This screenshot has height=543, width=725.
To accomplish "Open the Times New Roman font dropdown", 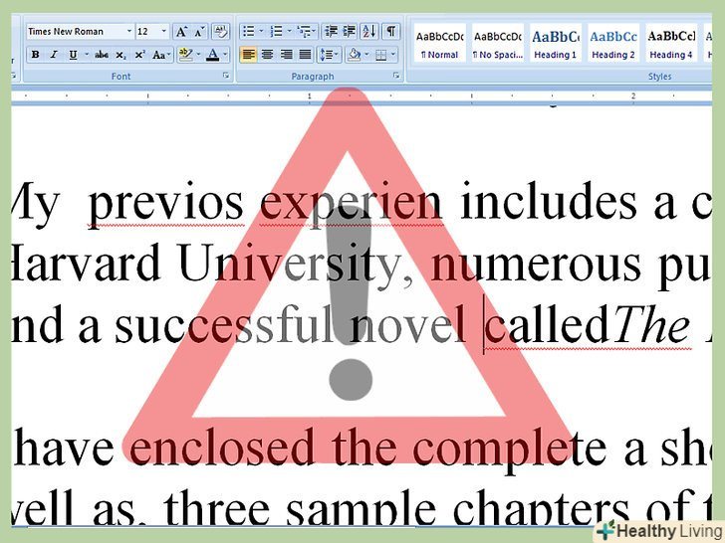I will tap(129, 32).
